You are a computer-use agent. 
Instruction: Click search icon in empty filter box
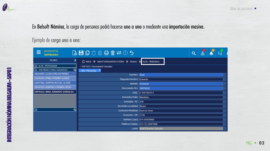click(75, 110)
